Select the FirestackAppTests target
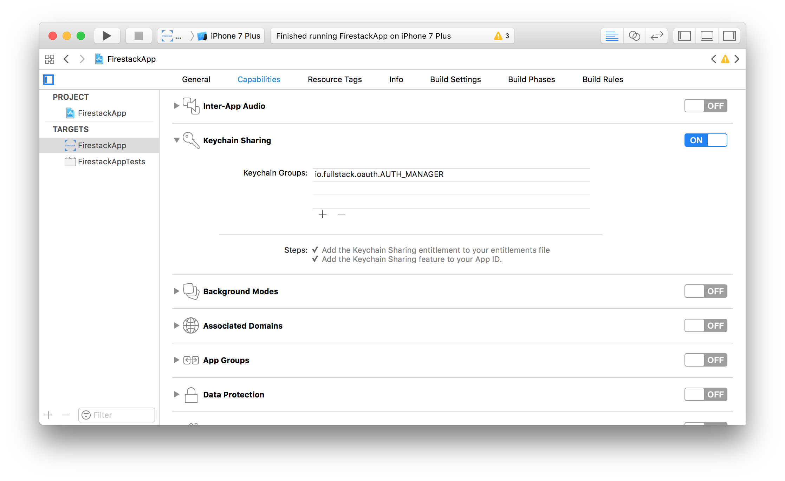785x481 pixels. point(111,162)
